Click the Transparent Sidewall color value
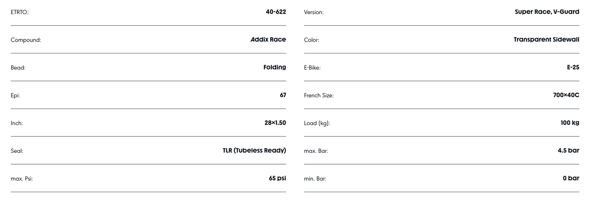This screenshot has width=591, height=200. [546, 40]
